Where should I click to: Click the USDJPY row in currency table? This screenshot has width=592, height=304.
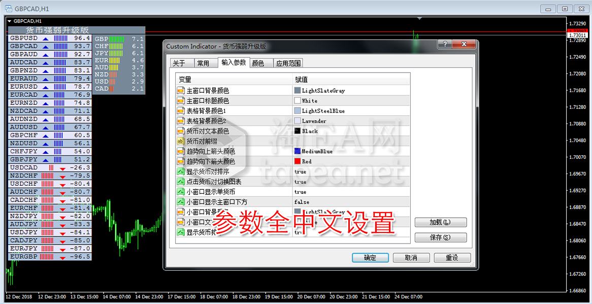(x=49, y=233)
